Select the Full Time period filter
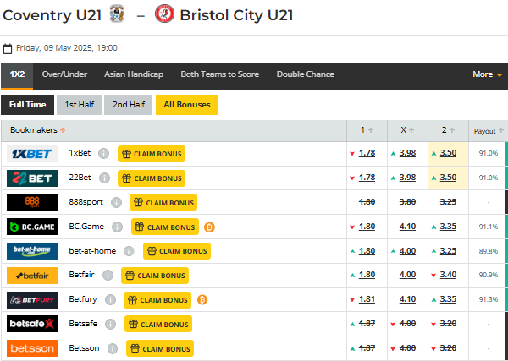The image size is (508, 361). (x=28, y=105)
